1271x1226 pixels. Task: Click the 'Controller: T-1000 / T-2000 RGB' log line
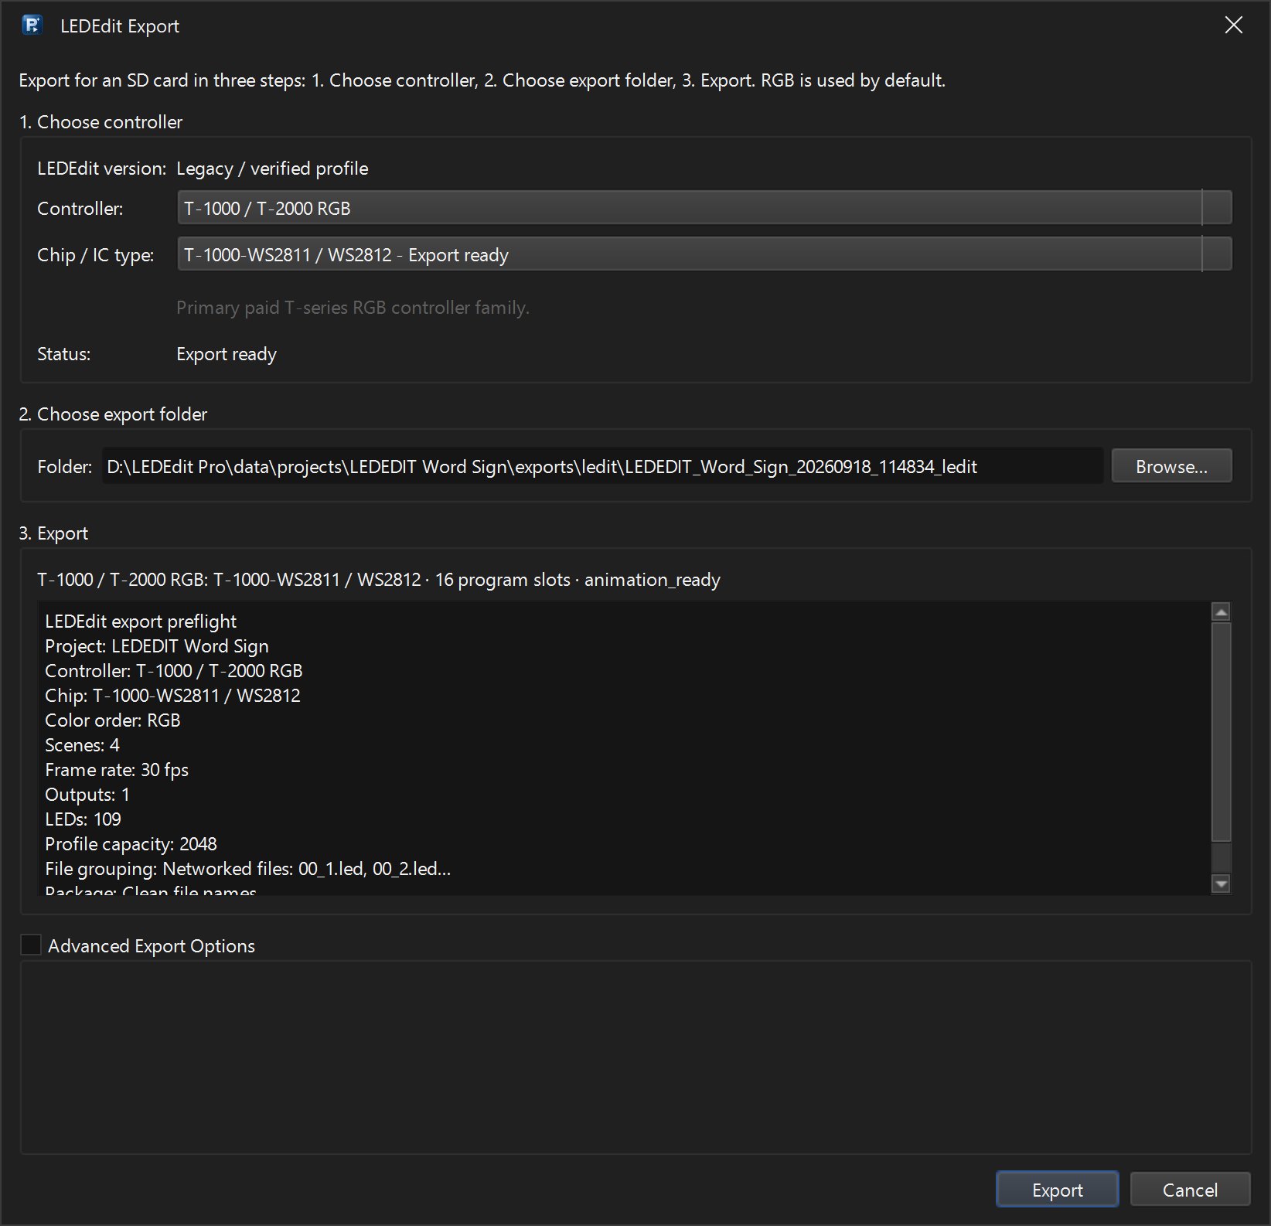click(x=174, y=671)
